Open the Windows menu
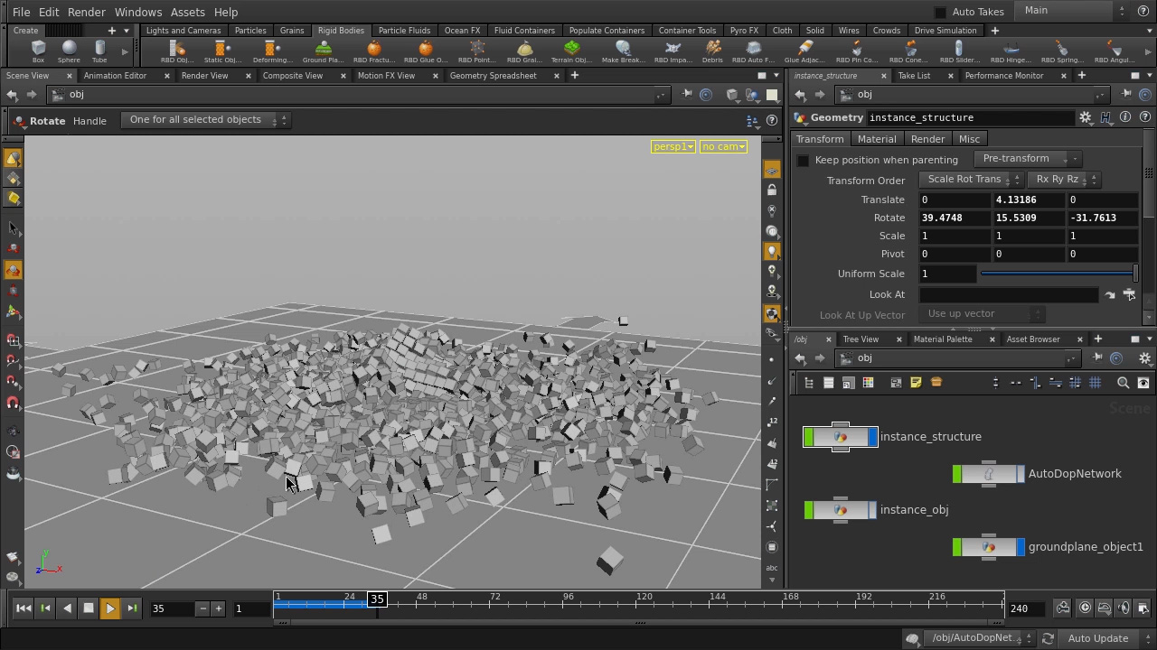Image resolution: width=1157 pixels, height=650 pixels. point(138,12)
